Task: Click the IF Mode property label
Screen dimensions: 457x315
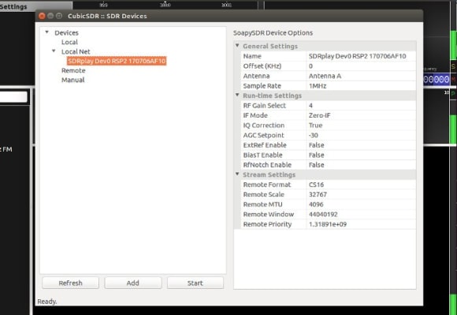Action: click(255, 115)
